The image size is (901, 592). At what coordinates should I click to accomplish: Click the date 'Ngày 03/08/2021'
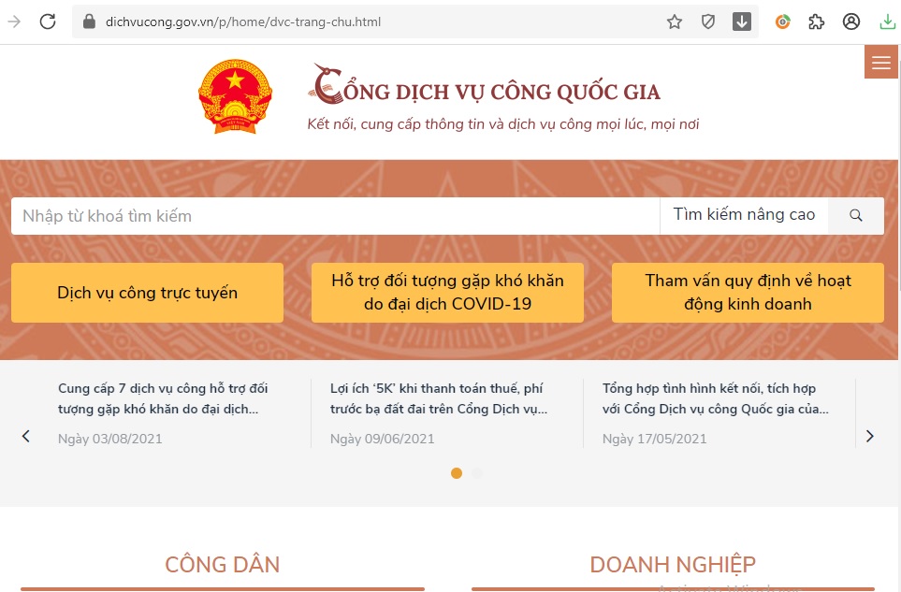pos(109,439)
